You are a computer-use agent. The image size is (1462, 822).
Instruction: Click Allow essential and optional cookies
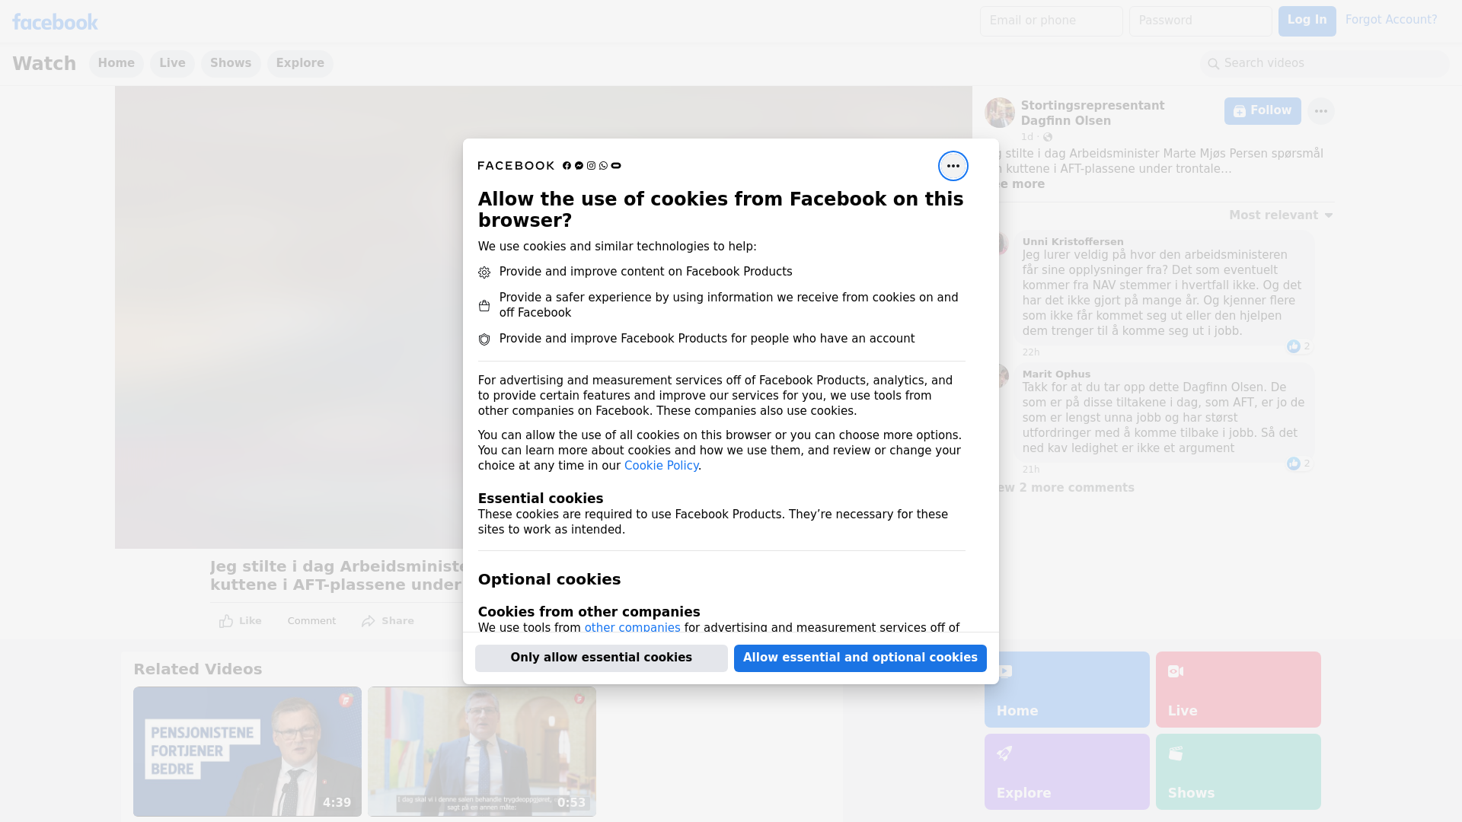pyautogui.click(x=860, y=658)
